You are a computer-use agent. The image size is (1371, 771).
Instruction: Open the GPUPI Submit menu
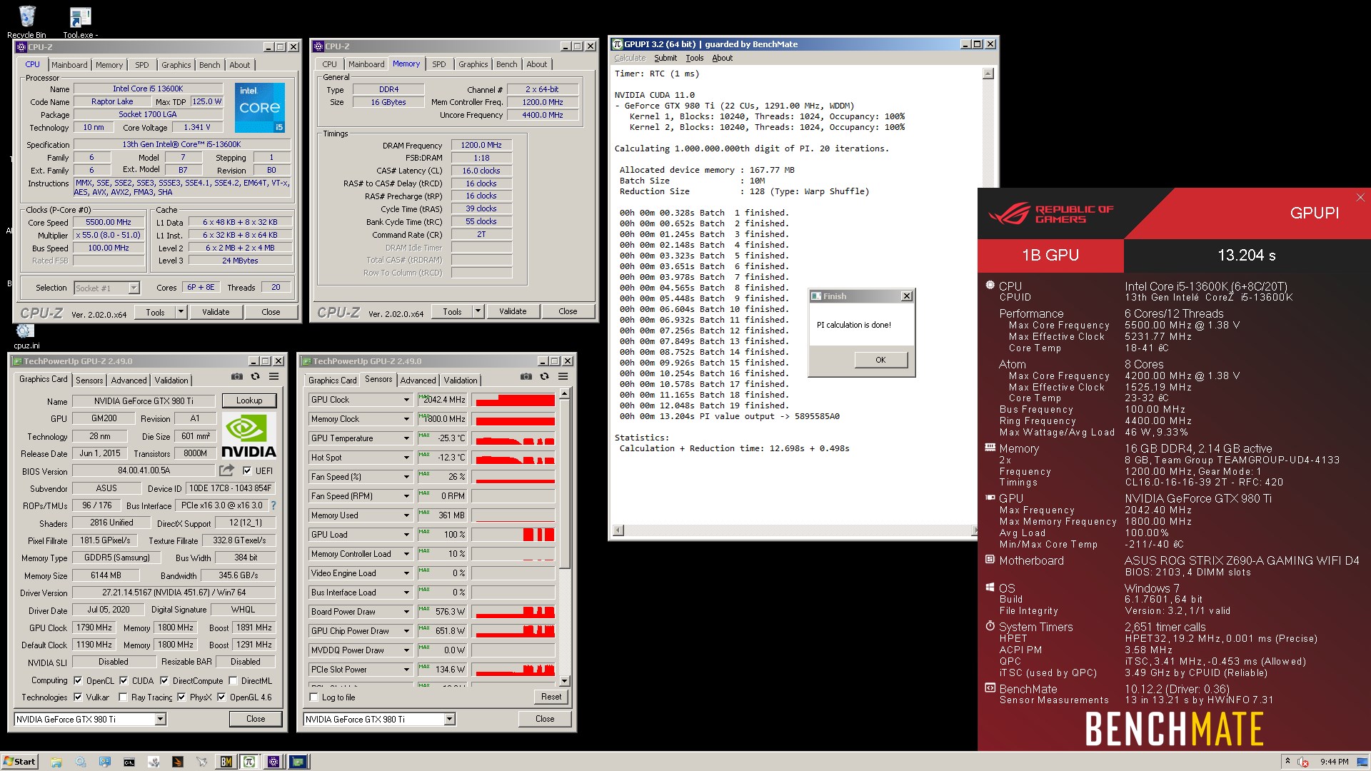(665, 59)
